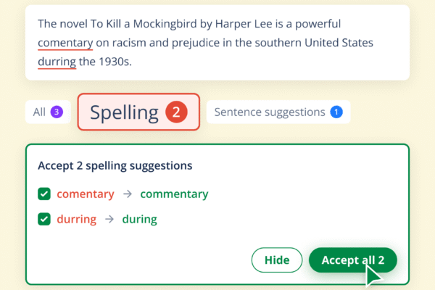This screenshot has height=290, width=435.
Task: Click the purple 3 count badge
Action: tap(57, 112)
